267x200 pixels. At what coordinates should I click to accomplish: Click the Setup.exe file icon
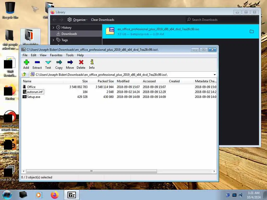click(25, 97)
